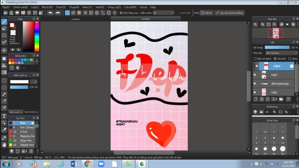This screenshot has width=299, height=168.
Task: Enable the Khóa checkbox
Action: click(290, 59)
